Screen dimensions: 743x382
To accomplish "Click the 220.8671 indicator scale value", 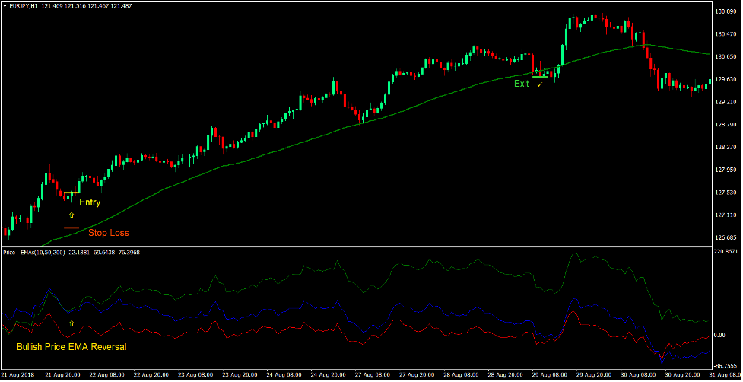I will (x=726, y=251).
